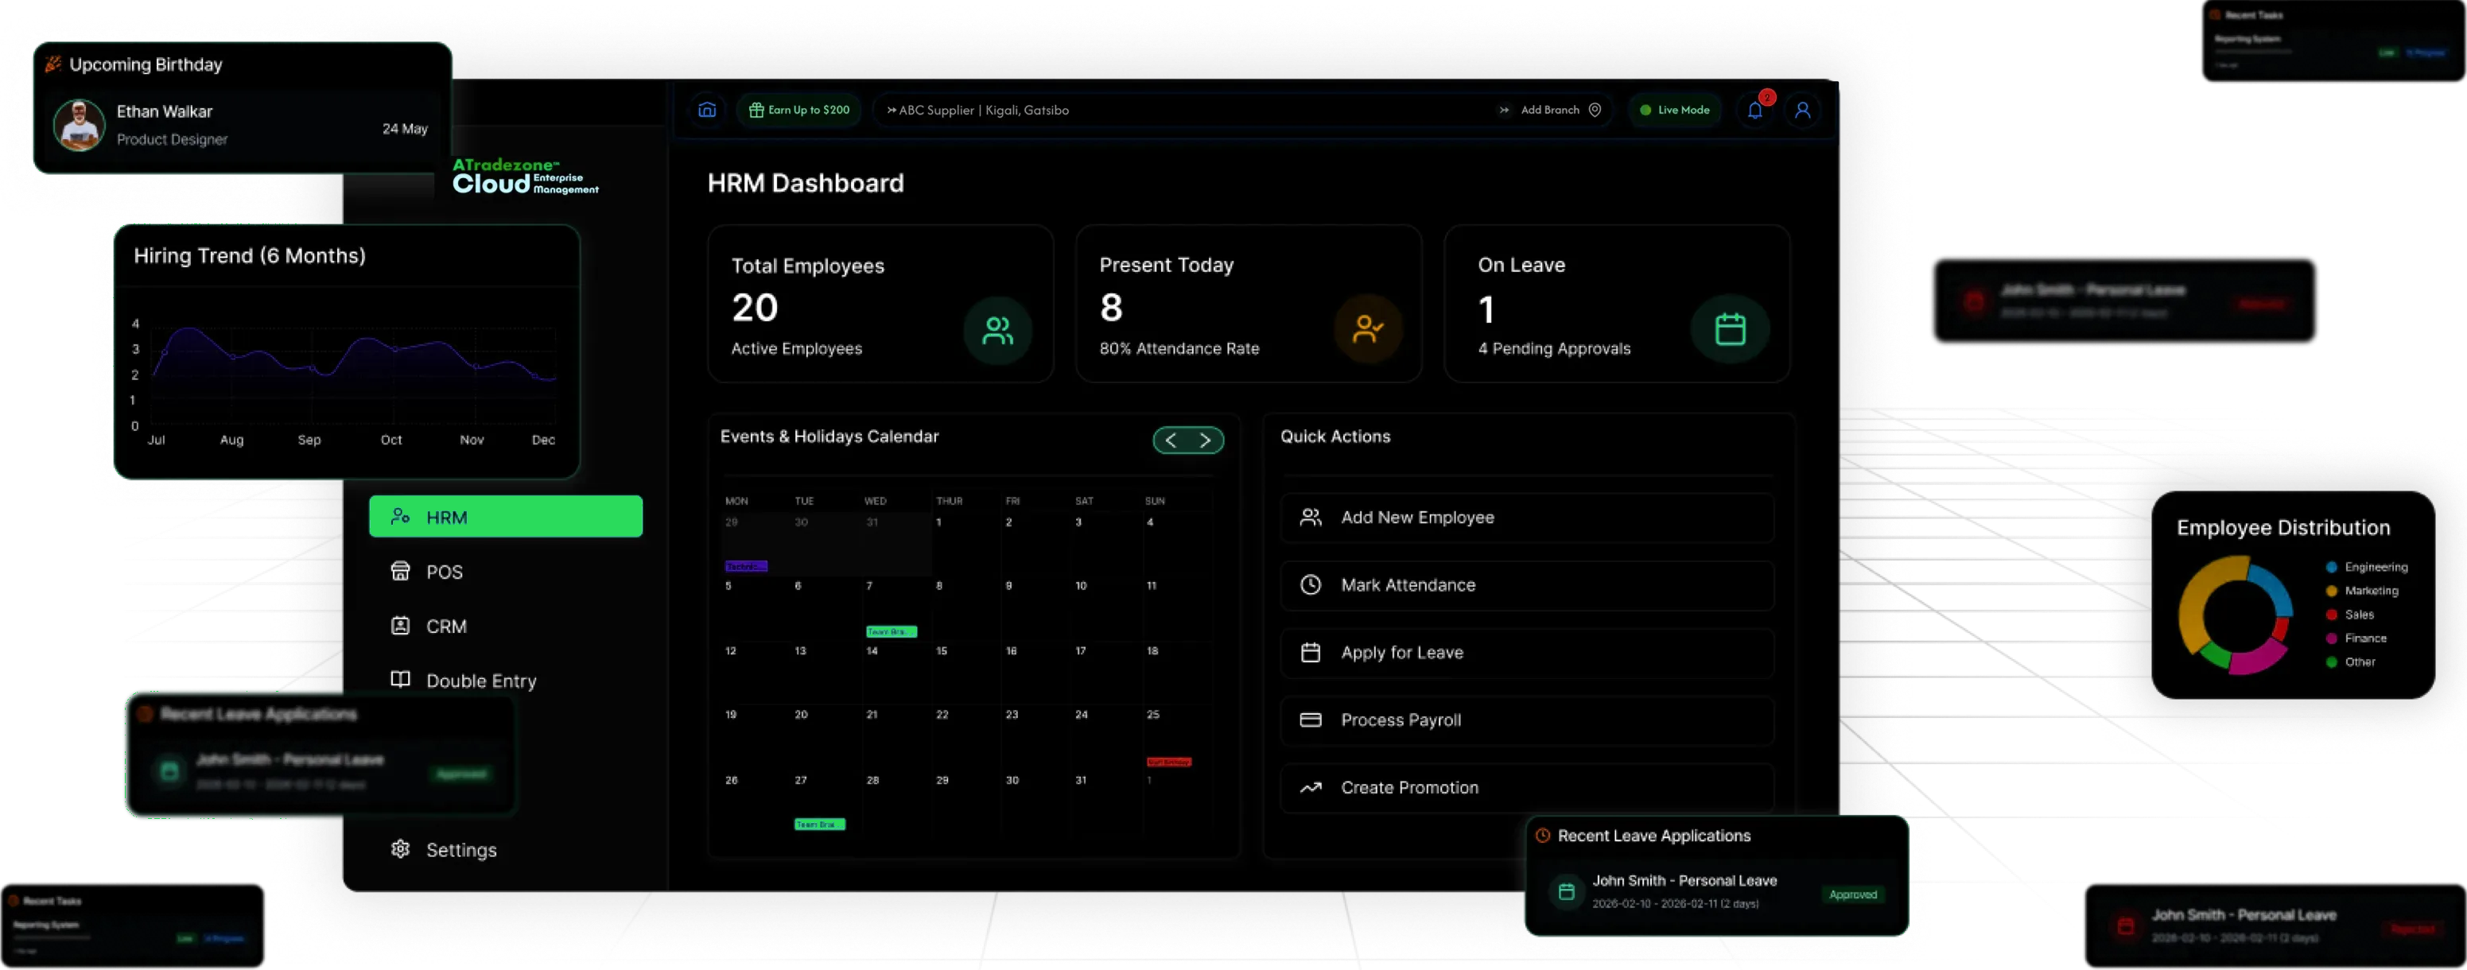
Task: Click Process Payroll quick action
Action: [1526, 720]
